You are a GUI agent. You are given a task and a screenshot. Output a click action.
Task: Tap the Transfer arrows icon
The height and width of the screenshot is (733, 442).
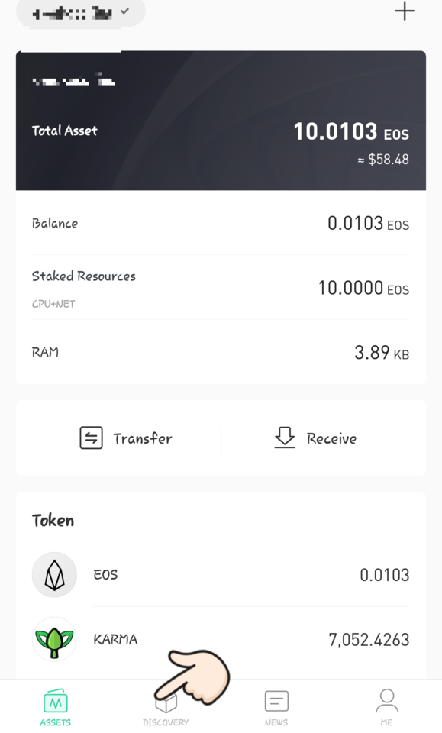(x=91, y=438)
